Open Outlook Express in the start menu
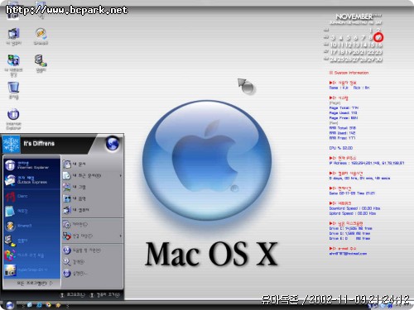 (31, 180)
